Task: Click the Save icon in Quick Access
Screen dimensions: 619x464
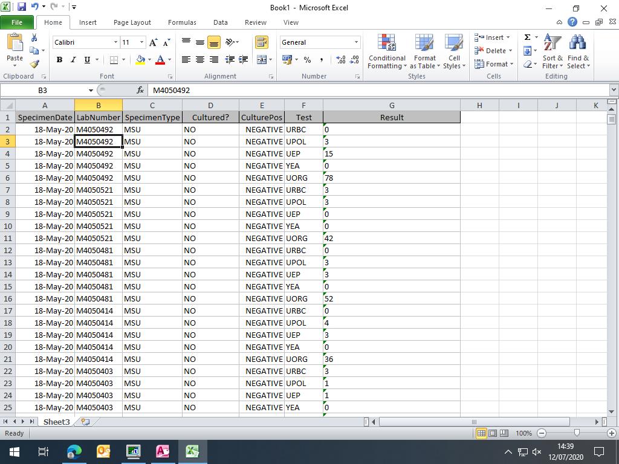Action: (x=21, y=7)
